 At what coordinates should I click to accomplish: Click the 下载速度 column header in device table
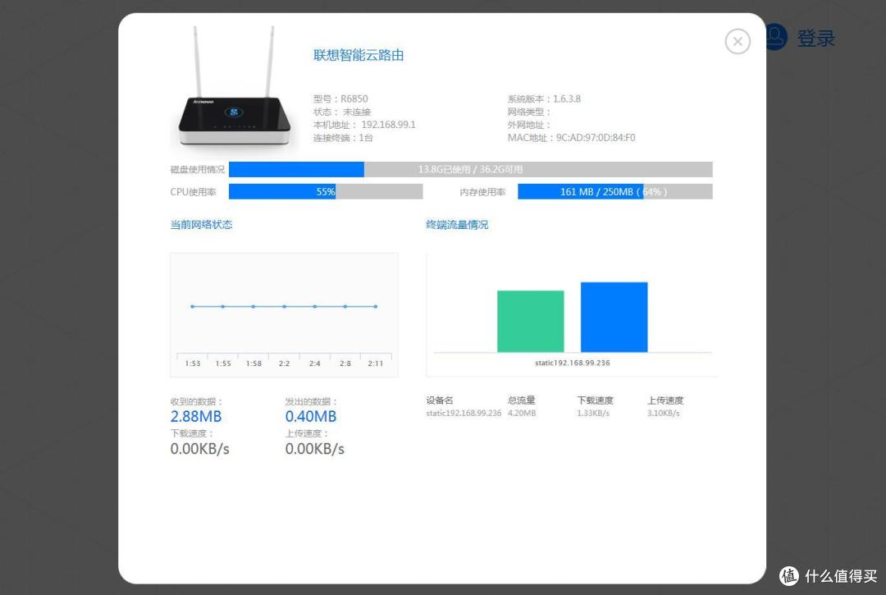tap(595, 400)
